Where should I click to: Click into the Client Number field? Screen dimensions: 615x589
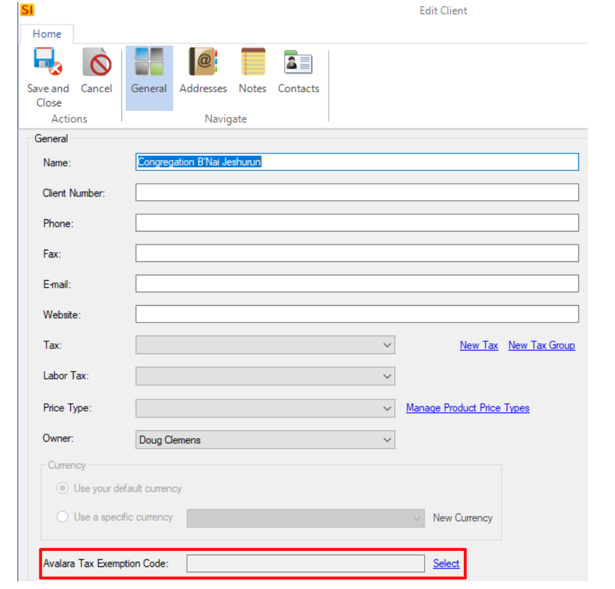tap(357, 192)
